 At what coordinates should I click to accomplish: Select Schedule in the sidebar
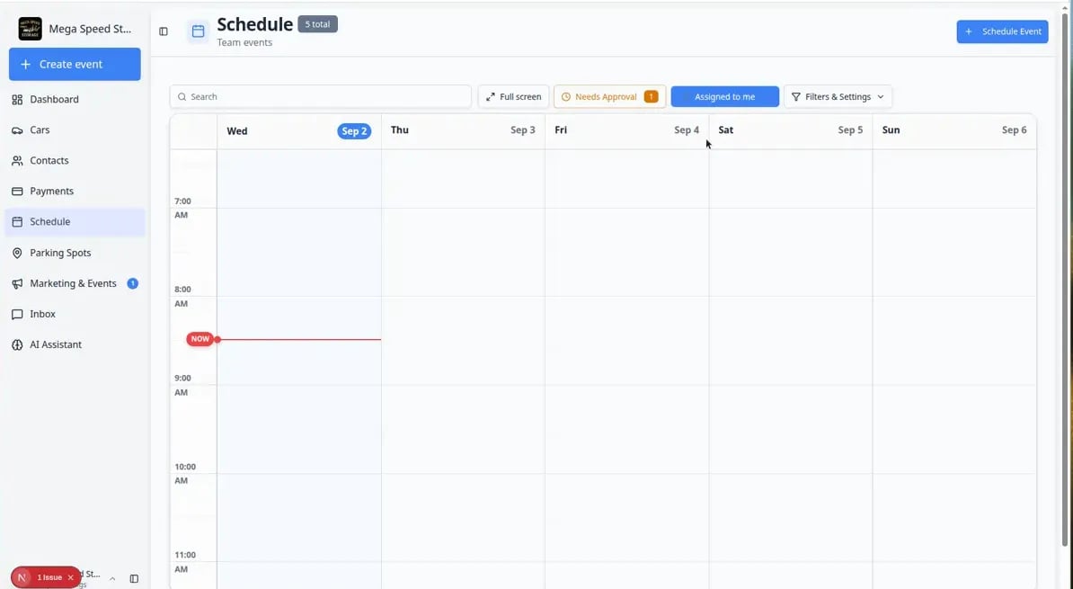pyautogui.click(x=75, y=222)
